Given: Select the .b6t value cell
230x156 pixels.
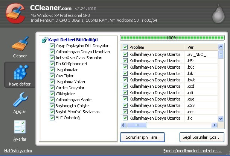Looking at the screenshot, I should point(190,67).
